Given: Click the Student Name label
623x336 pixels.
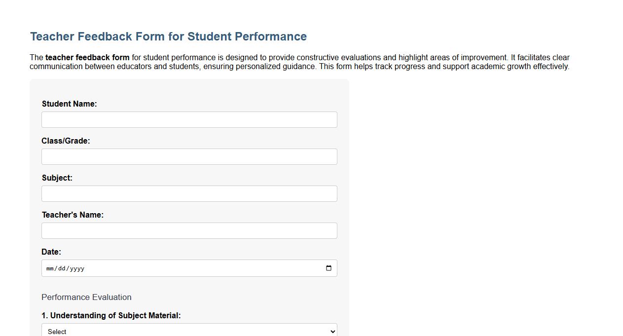Looking at the screenshot, I should [69, 104].
